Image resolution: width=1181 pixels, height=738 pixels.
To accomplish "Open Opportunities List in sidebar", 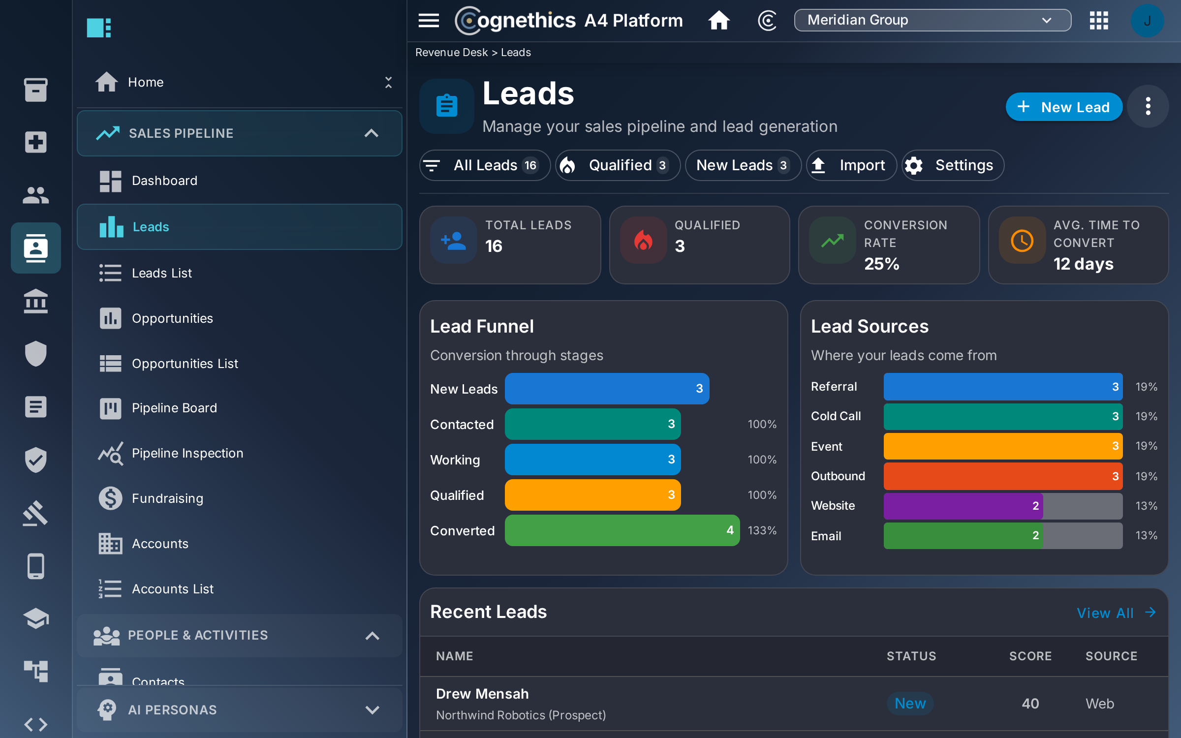I will point(240,364).
